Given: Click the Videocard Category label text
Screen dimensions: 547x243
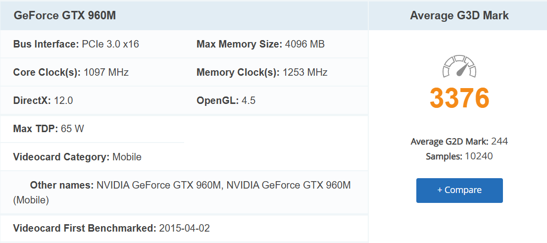Looking at the screenshot, I should click(x=61, y=157).
